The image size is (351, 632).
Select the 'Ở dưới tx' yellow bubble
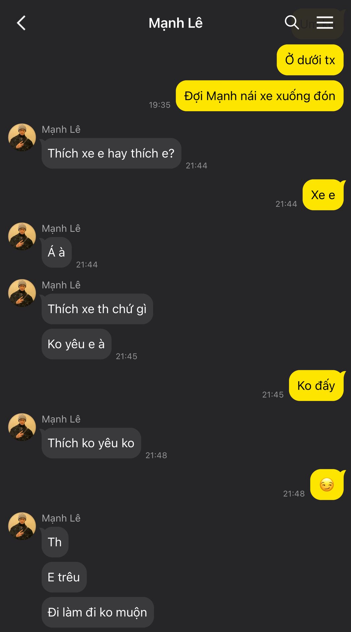[310, 60]
